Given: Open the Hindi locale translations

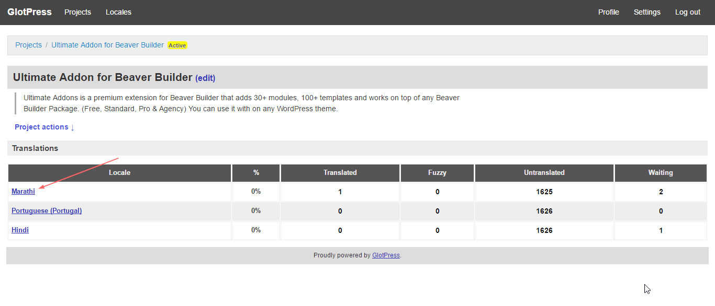Looking at the screenshot, I should [20, 230].
